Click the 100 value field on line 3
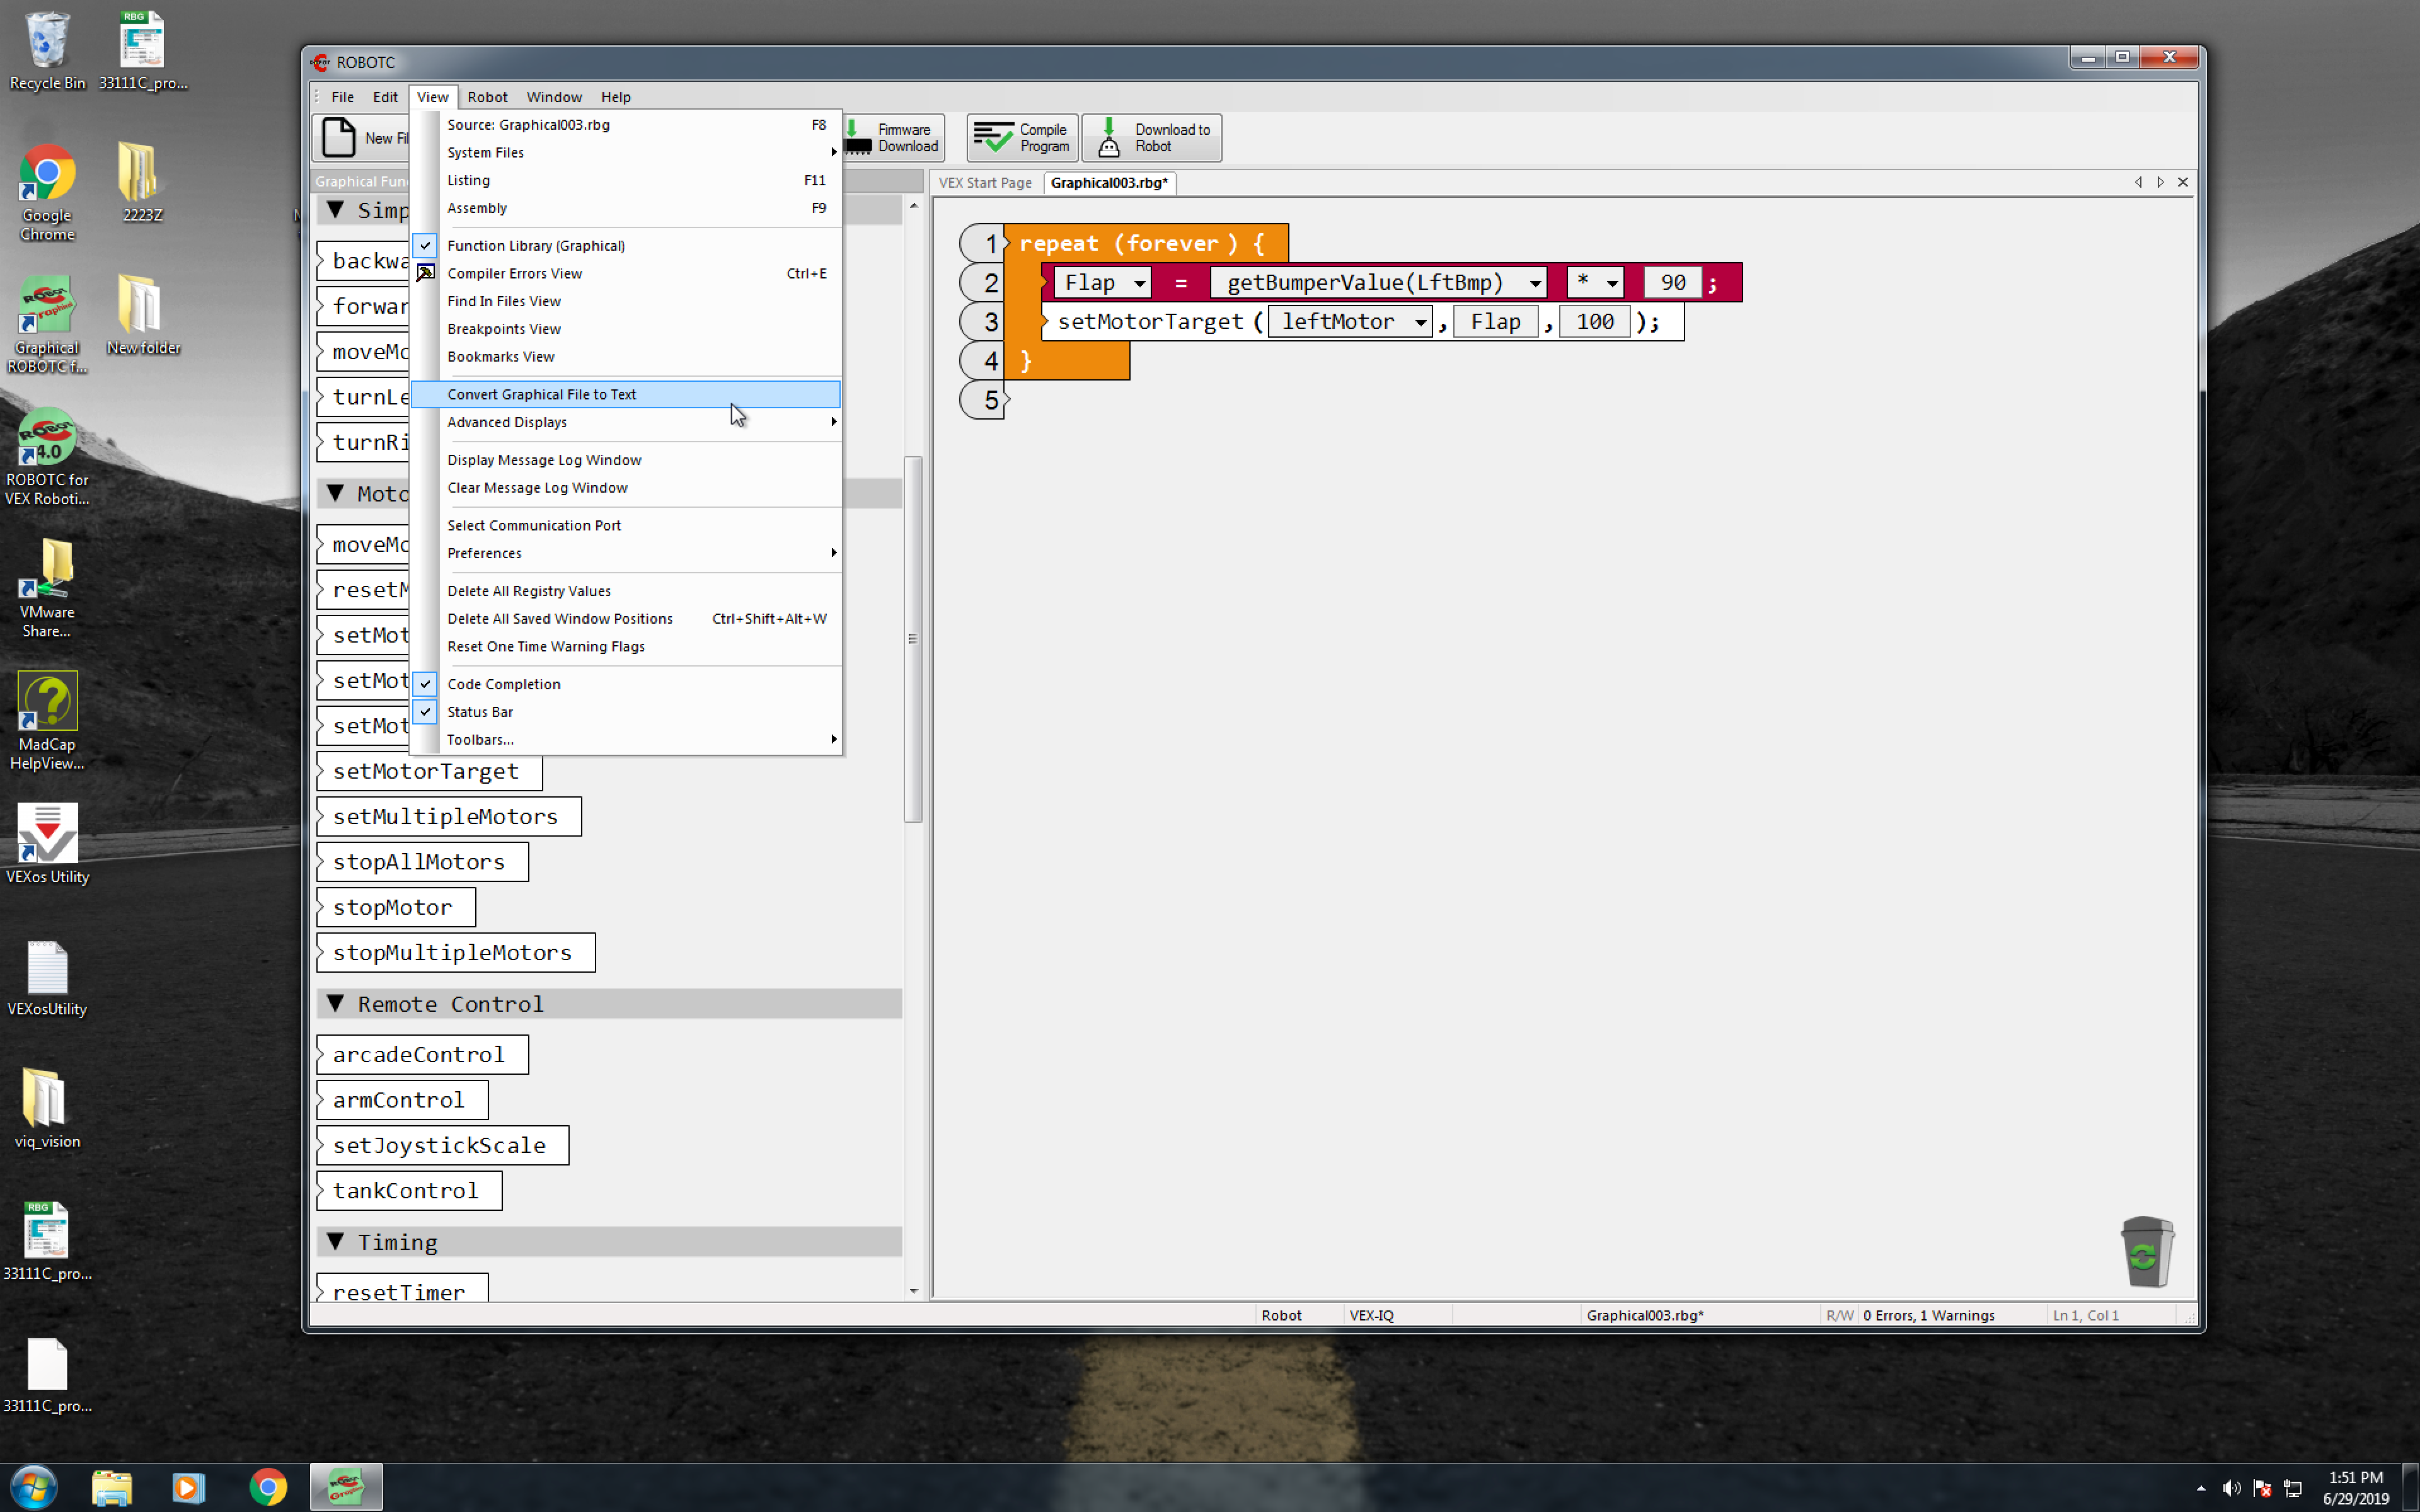The image size is (2420, 1512). [x=1594, y=322]
